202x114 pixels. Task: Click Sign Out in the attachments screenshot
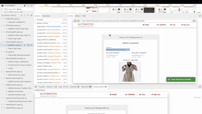tap(156, 94)
